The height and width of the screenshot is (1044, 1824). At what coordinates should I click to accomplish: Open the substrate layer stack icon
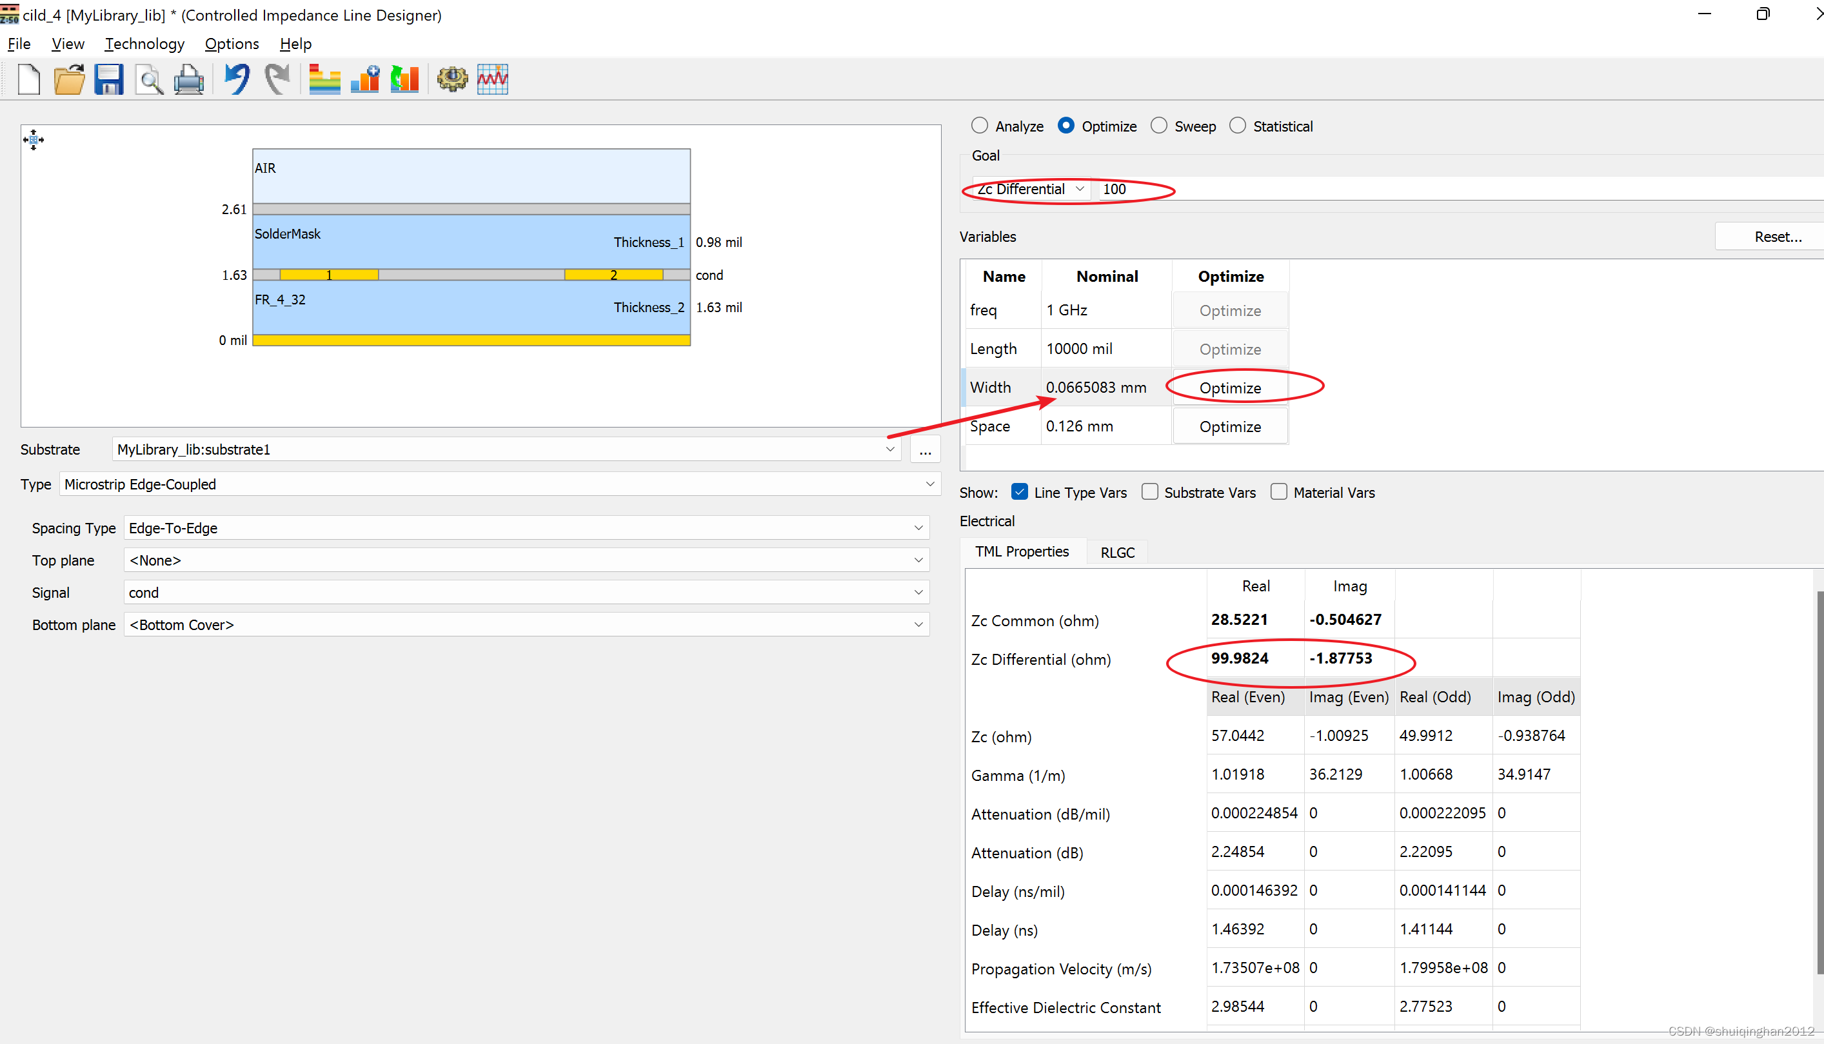(324, 79)
